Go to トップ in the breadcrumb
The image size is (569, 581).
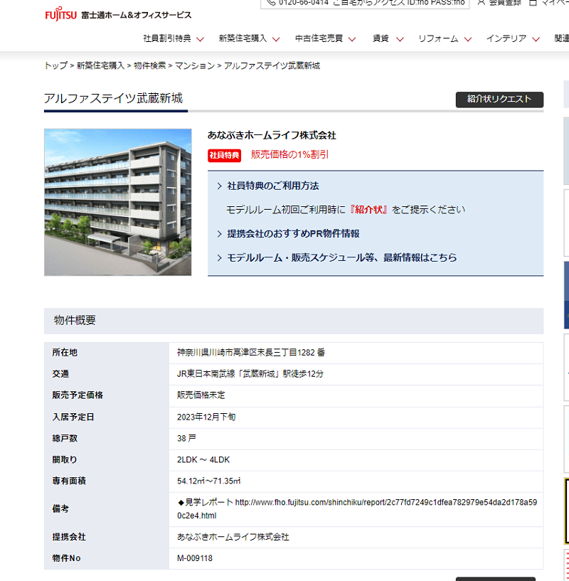(56, 66)
